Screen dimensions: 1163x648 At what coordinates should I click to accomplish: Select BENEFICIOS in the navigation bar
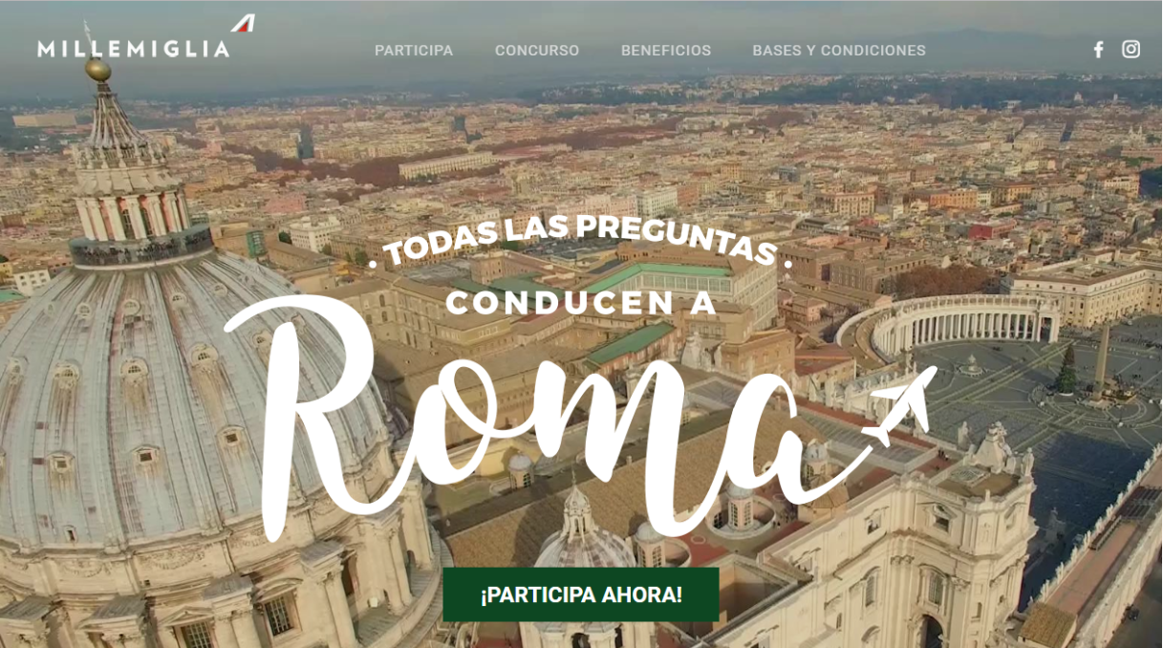(x=666, y=51)
